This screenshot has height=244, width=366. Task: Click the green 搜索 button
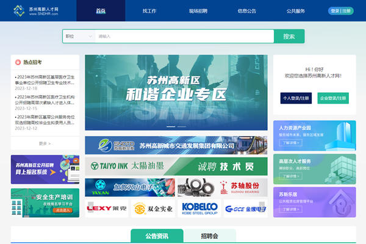coord(289,36)
